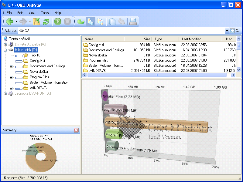Start analysis with the green play button

(58, 22)
